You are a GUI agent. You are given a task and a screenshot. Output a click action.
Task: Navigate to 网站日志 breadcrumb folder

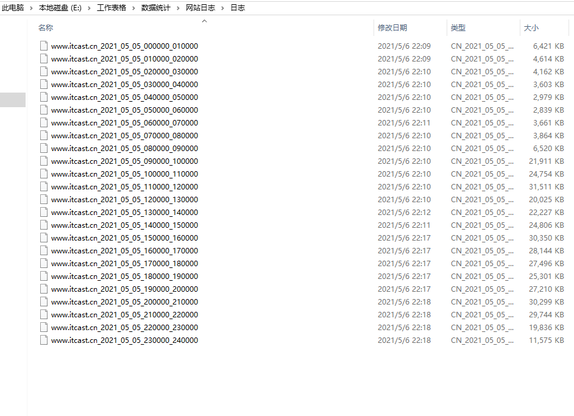point(200,8)
